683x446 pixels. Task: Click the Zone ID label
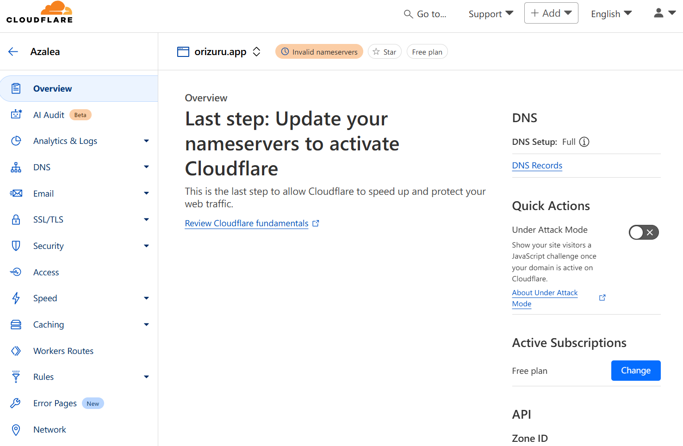[530, 439]
